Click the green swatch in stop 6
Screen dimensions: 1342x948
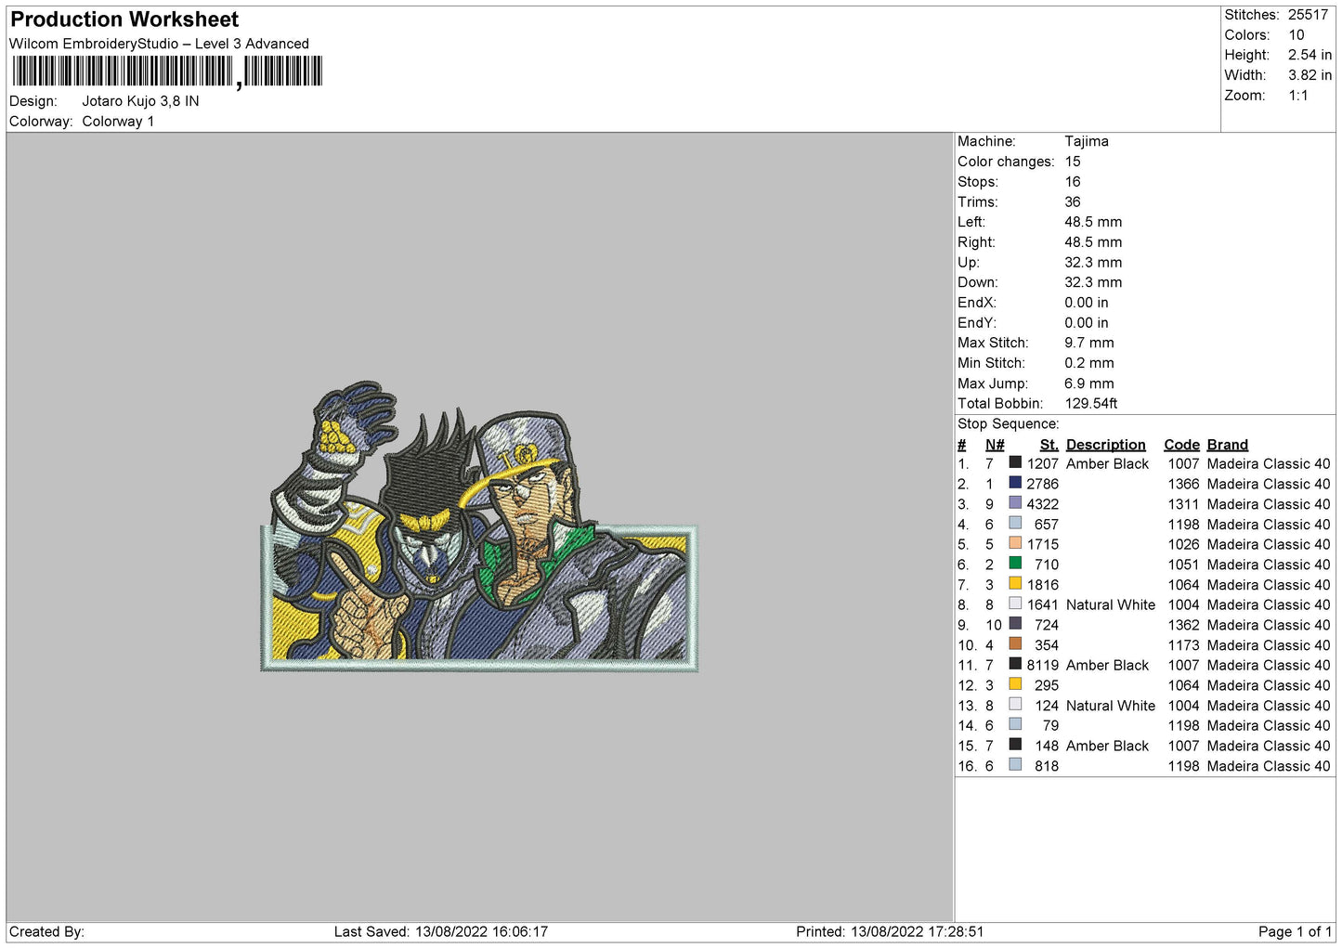click(1015, 564)
